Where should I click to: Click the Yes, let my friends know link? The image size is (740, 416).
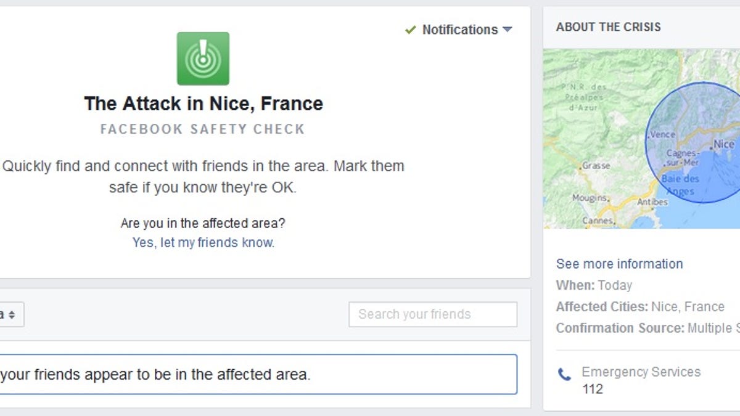click(203, 243)
